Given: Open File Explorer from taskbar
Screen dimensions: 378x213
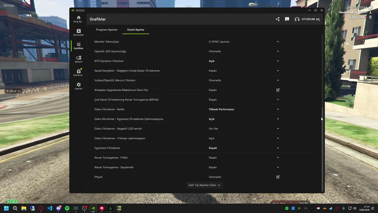Looking at the screenshot, I should (24, 208).
